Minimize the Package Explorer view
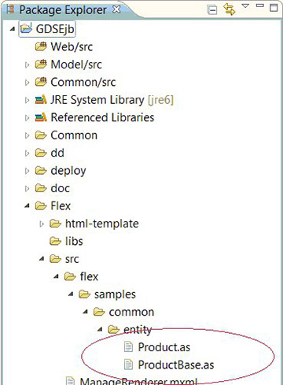Image resolution: width=283 pixels, height=385 pixels. coord(259,6)
